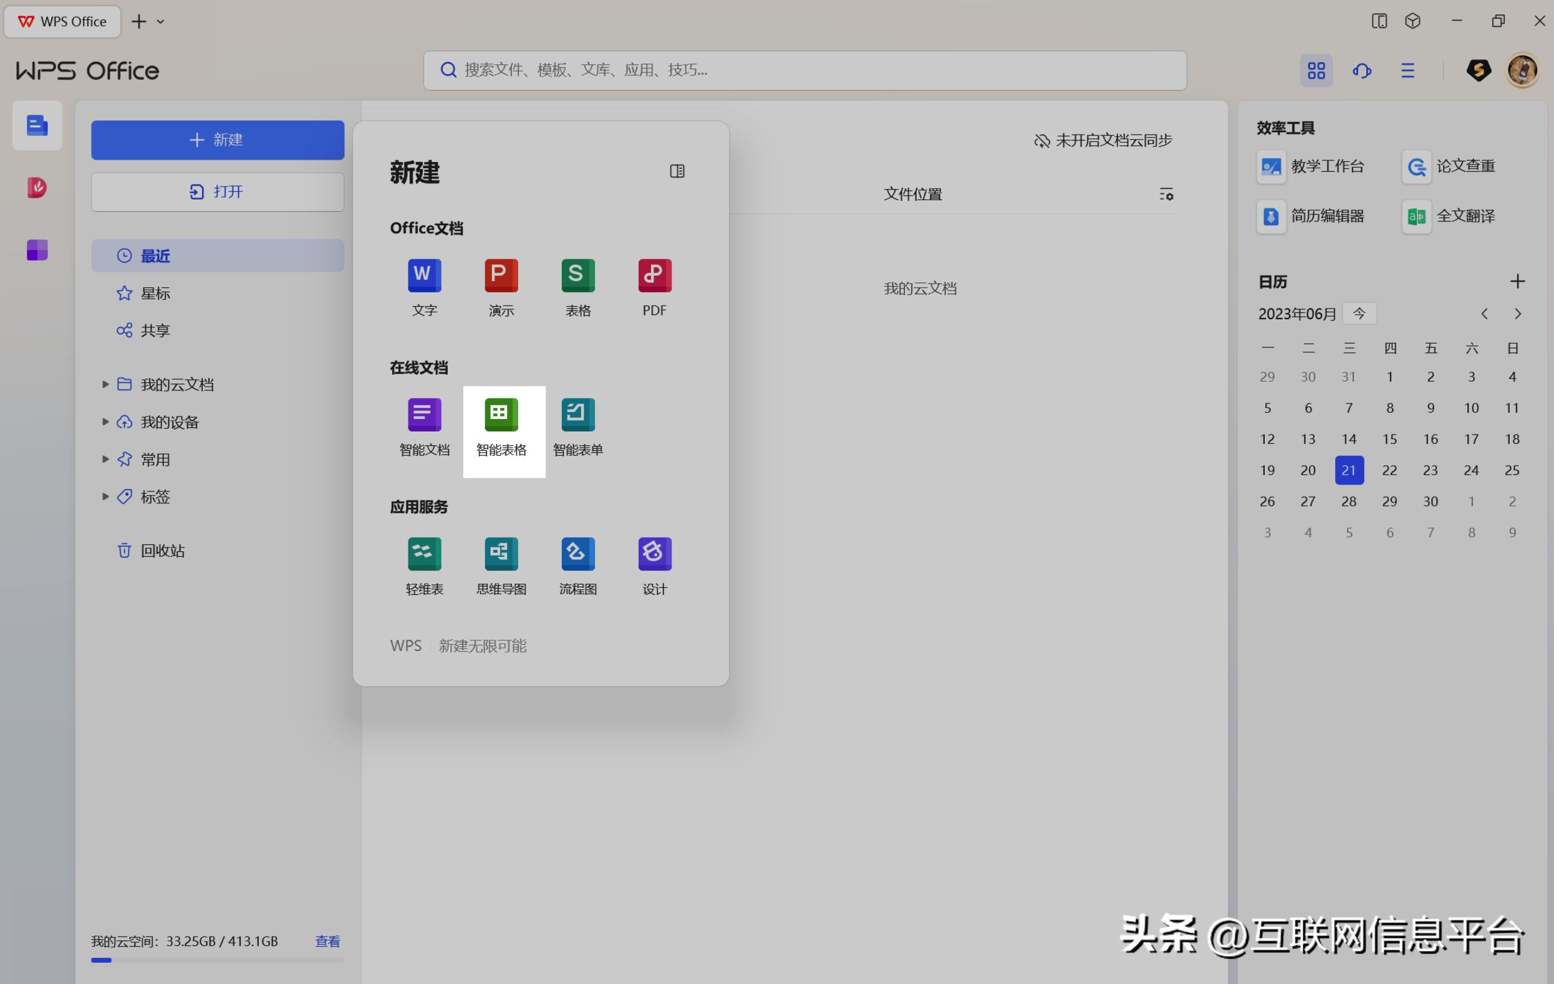Open 回收站 recycle bin
The height and width of the screenshot is (984, 1554).
pyautogui.click(x=162, y=551)
